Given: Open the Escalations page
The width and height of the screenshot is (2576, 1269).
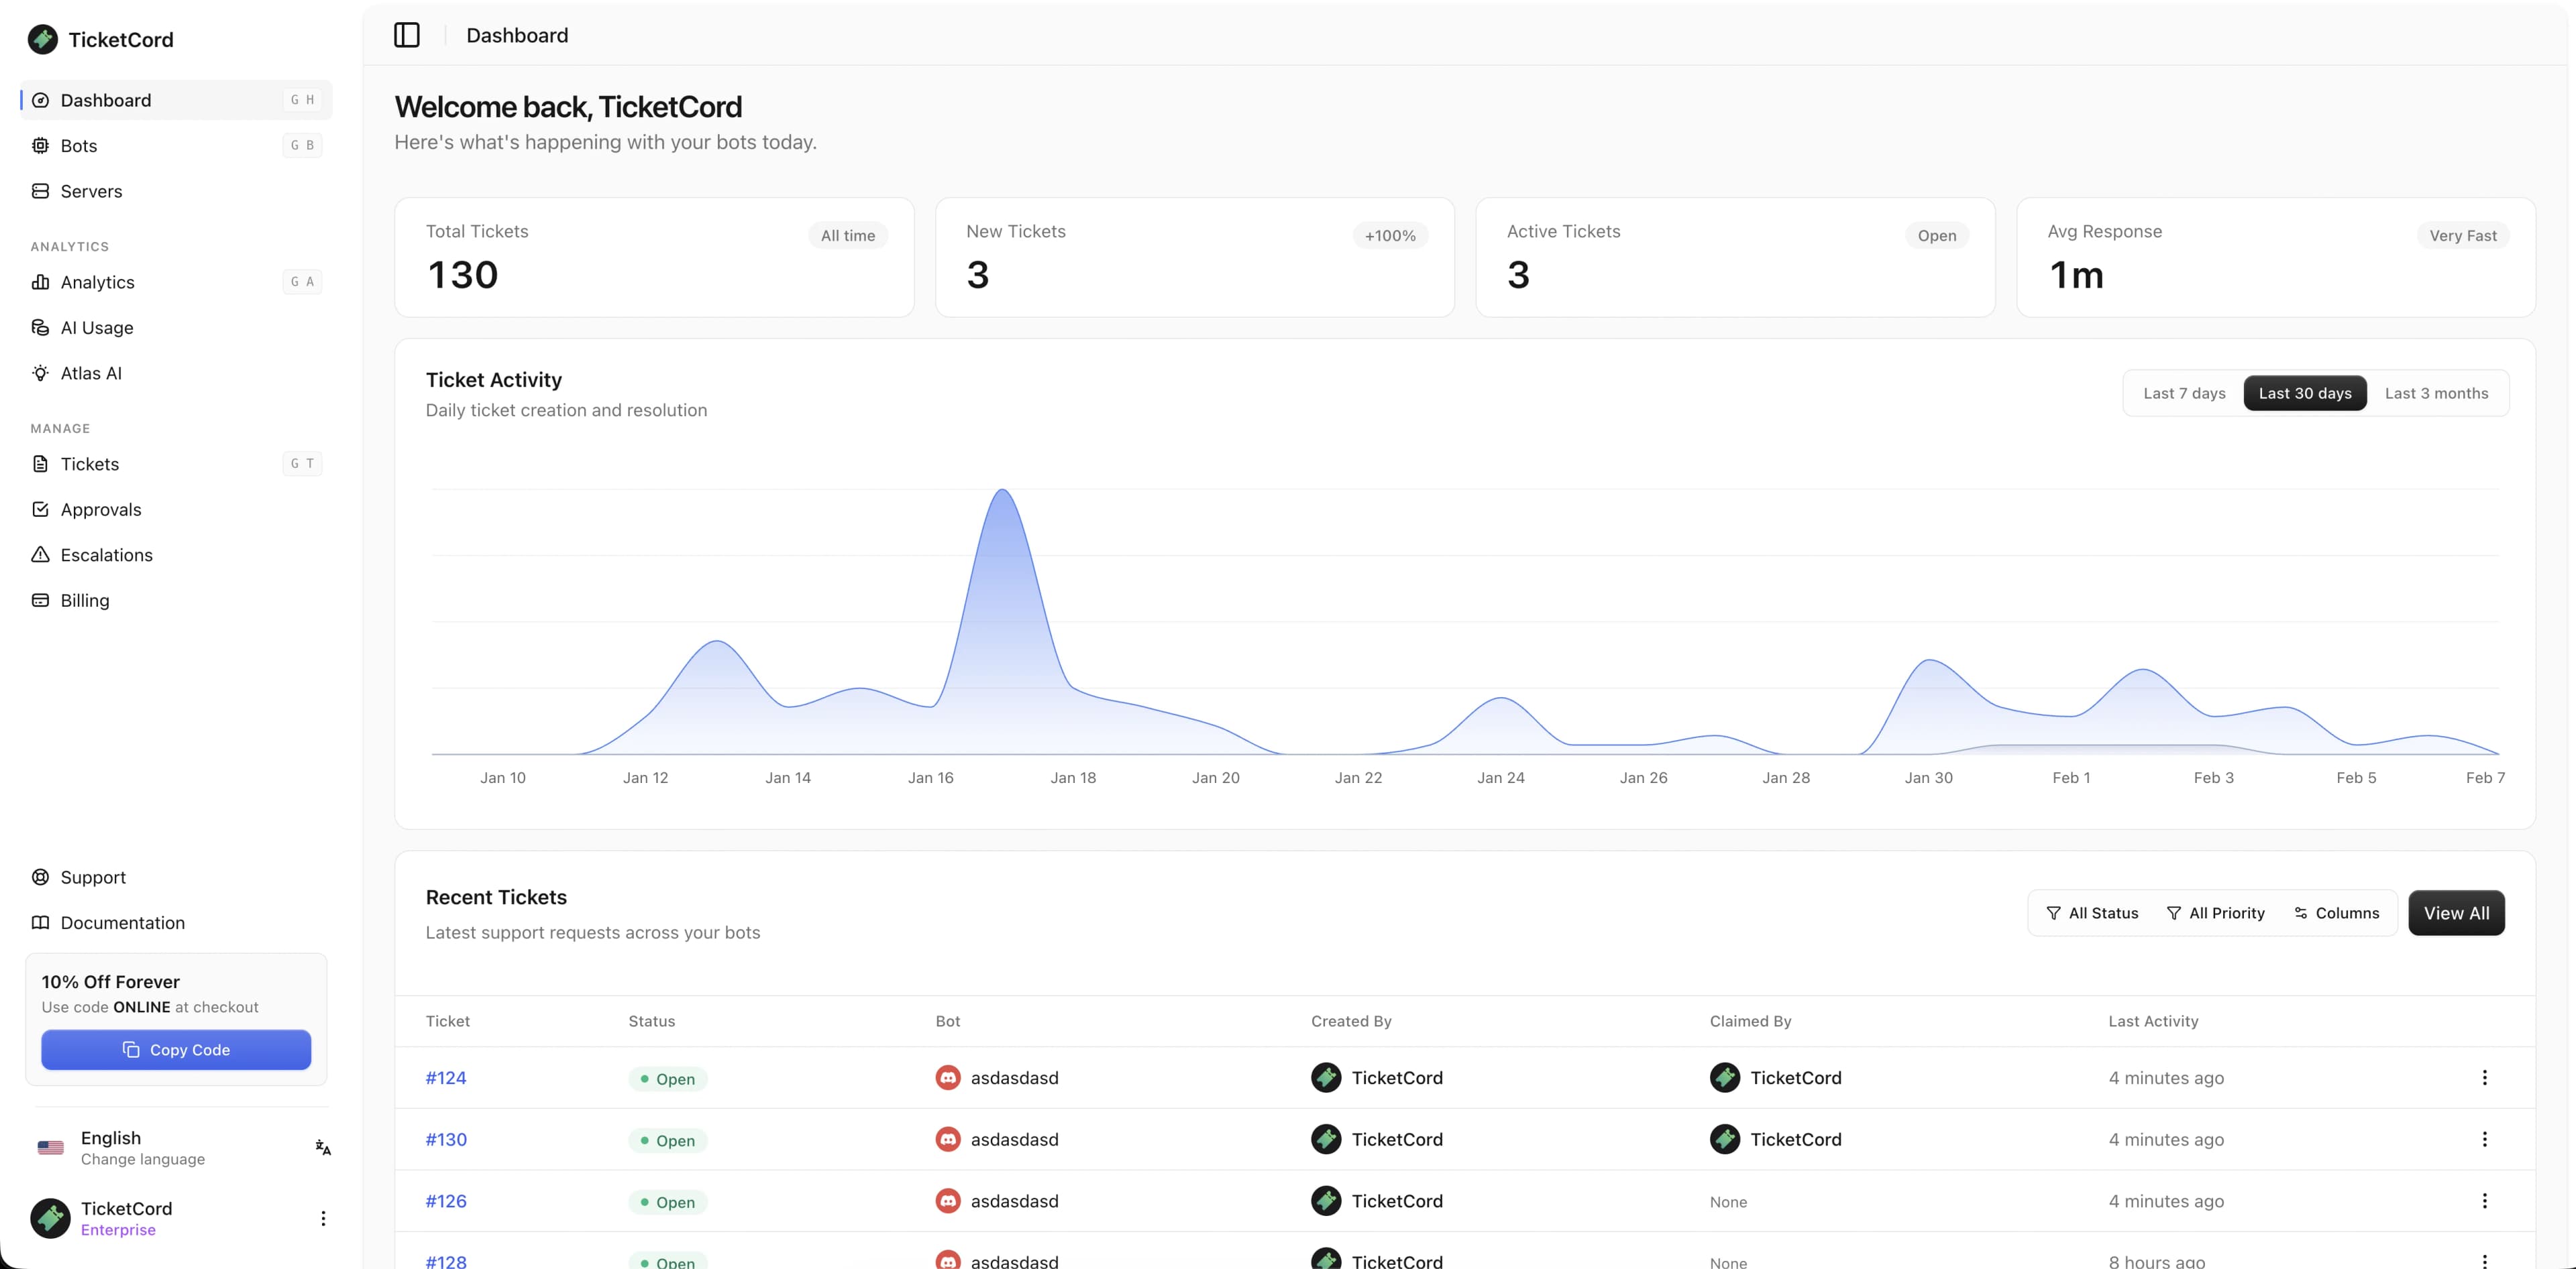Looking at the screenshot, I should (106, 554).
